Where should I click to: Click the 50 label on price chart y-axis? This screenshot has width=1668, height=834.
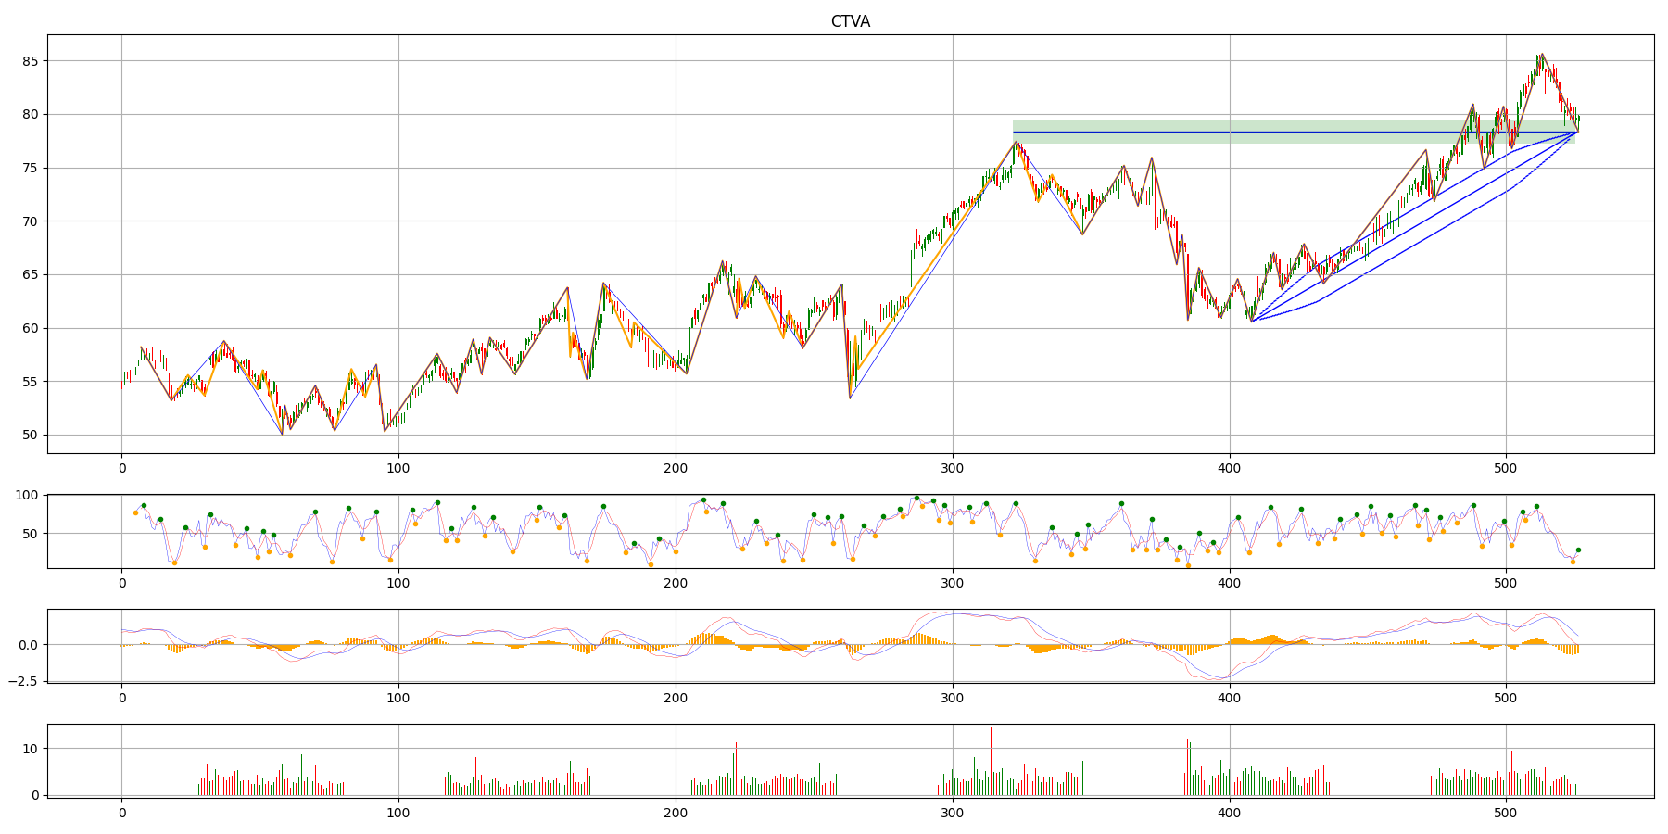tap(28, 435)
